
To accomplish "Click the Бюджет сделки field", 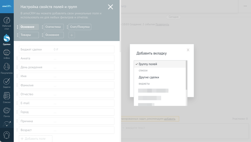I will pyautogui.click(x=66, y=50).
